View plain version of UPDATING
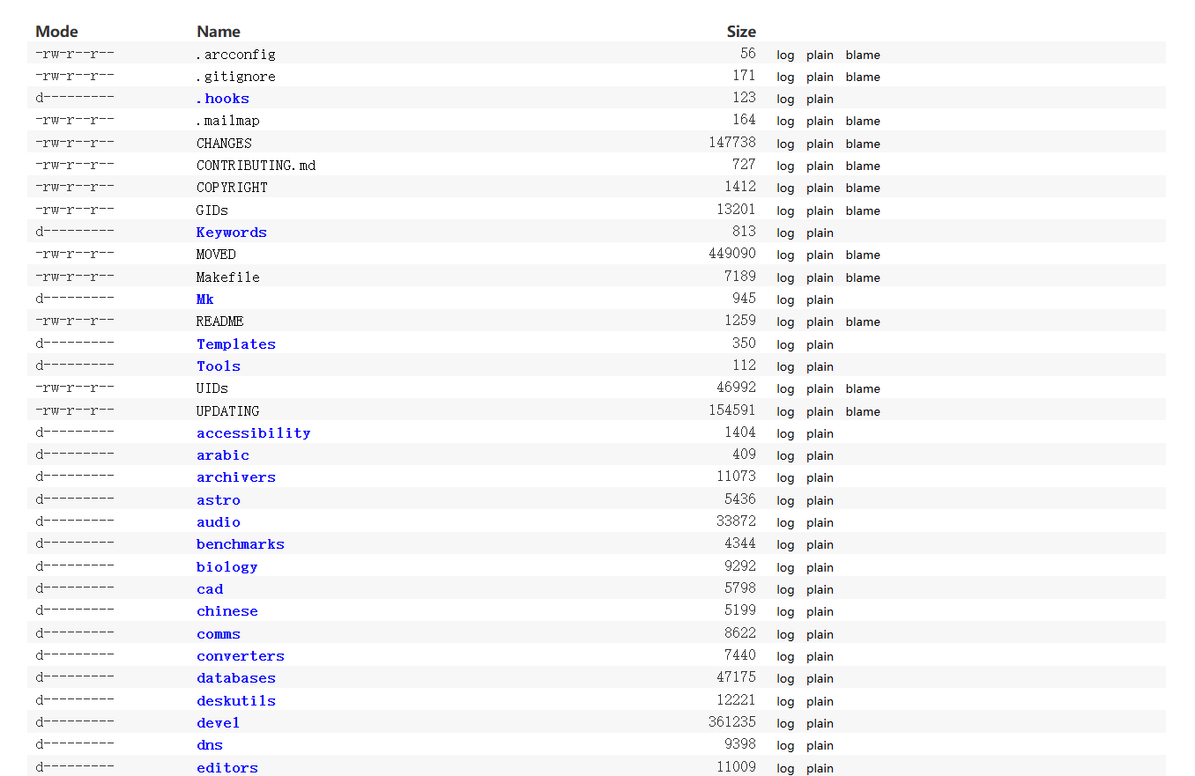Screen dimensions: 1195x776 (x=820, y=411)
